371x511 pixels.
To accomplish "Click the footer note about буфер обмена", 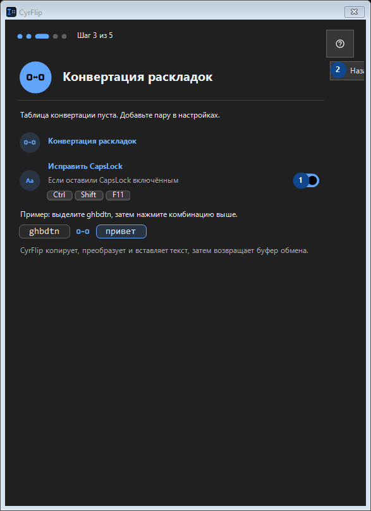I will [164, 251].
